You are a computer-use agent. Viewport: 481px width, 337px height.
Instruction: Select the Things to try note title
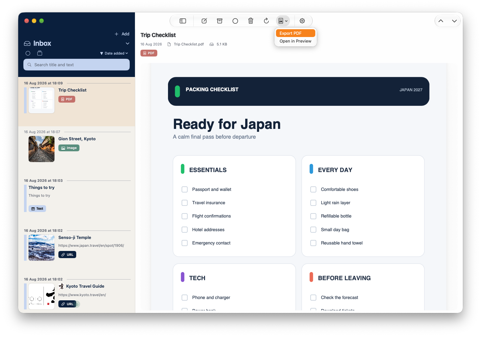coord(42,188)
